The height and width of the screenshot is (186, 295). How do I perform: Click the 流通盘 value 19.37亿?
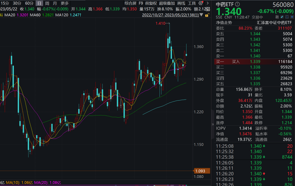pos(244,139)
